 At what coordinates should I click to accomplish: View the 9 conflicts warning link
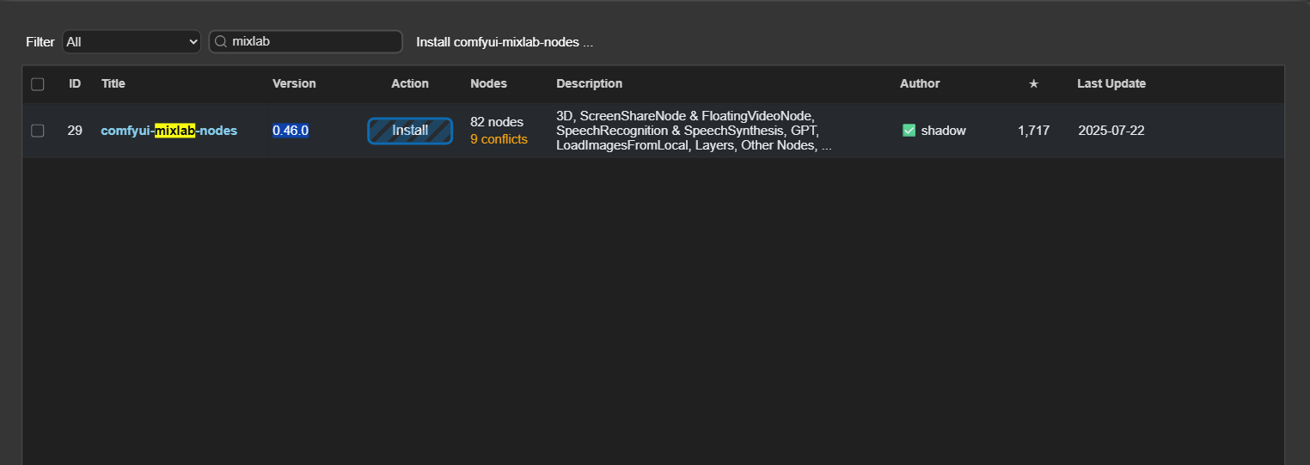pos(499,139)
